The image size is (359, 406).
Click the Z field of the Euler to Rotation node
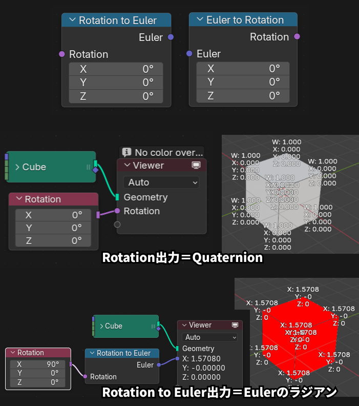[243, 95]
